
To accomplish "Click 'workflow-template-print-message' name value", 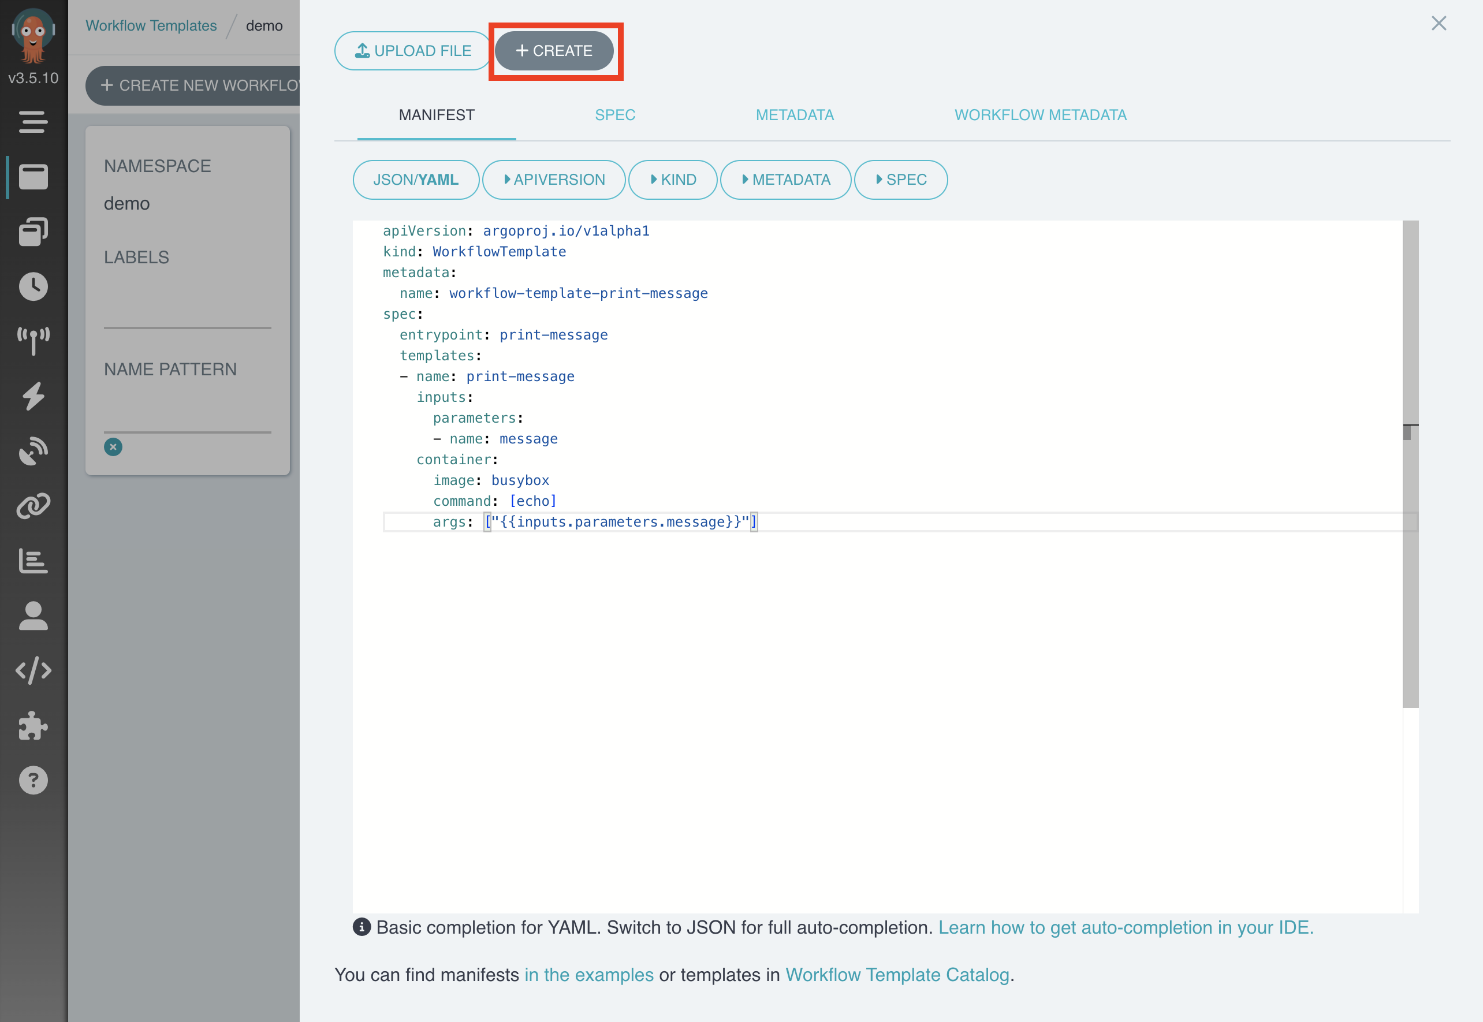I will (578, 293).
